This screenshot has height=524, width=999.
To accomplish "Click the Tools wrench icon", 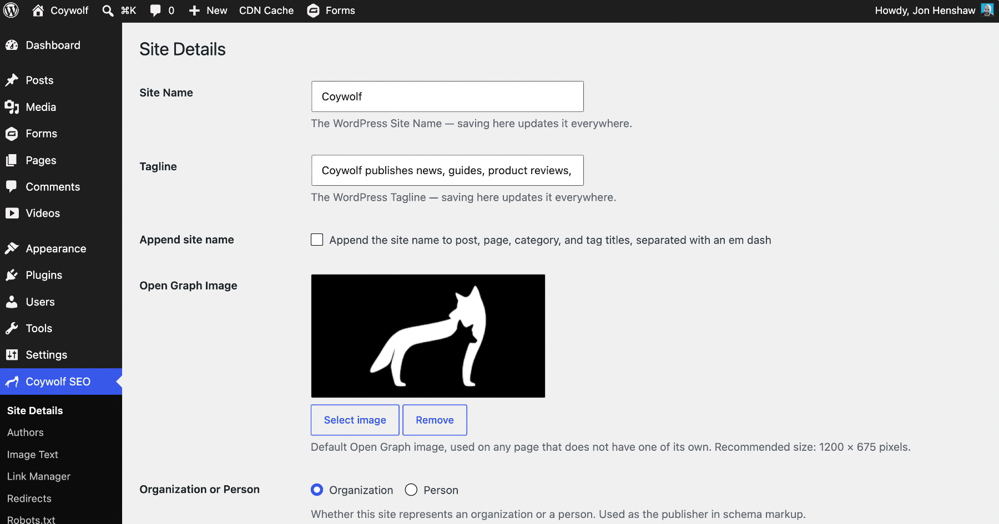I will [12, 328].
